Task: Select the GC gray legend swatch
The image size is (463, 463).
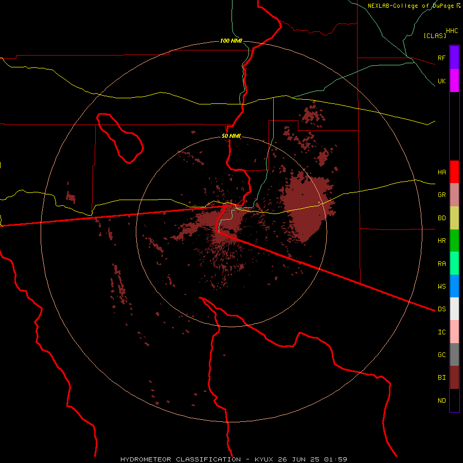Action: point(454,354)
